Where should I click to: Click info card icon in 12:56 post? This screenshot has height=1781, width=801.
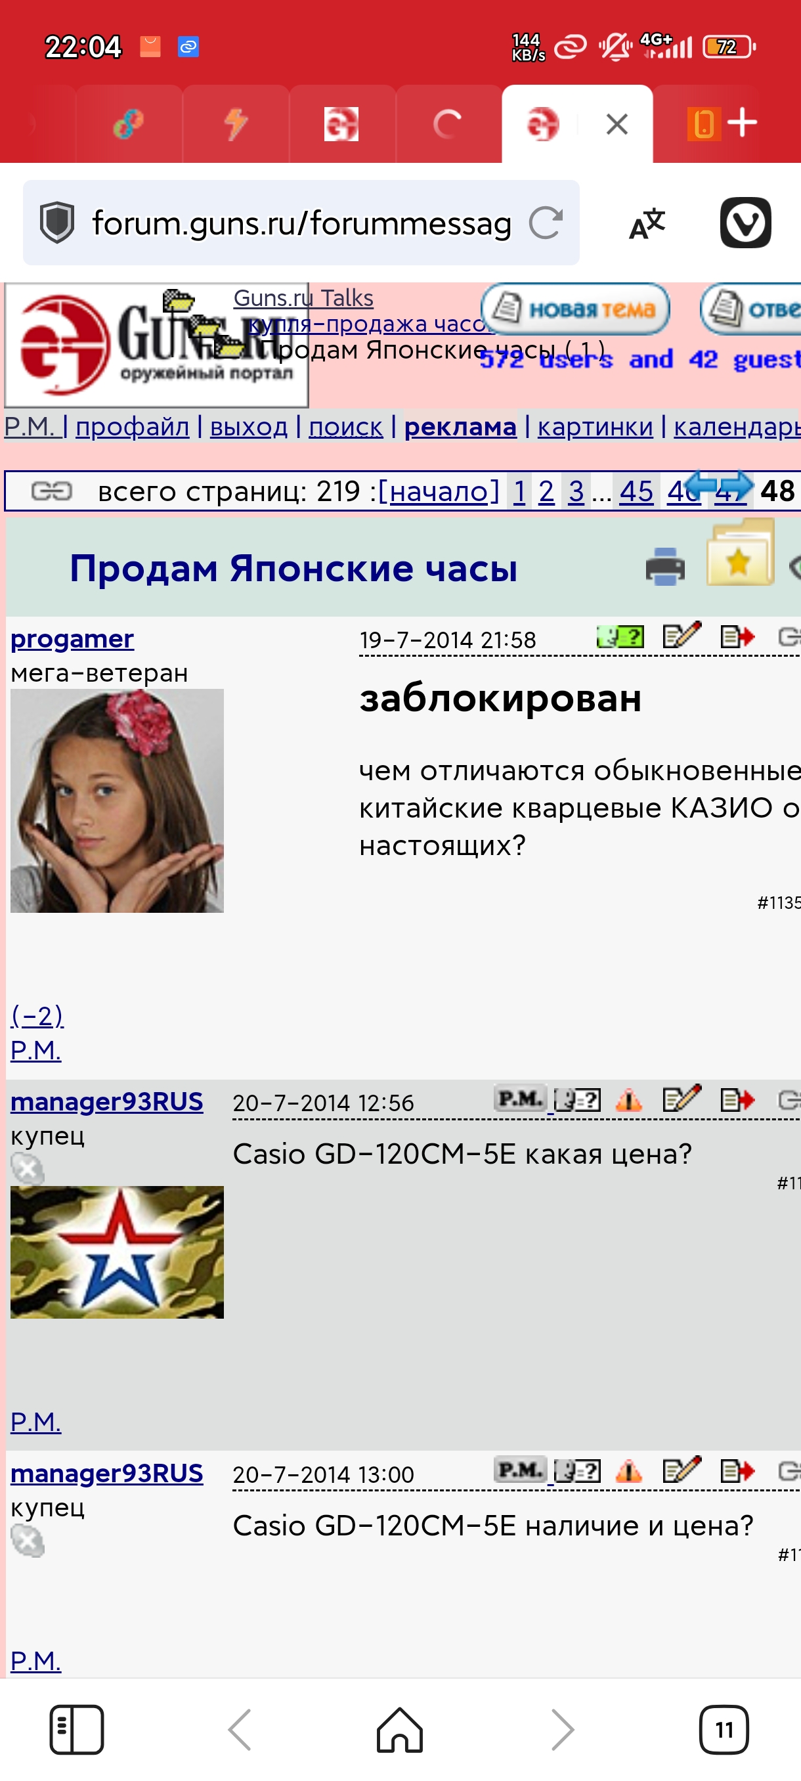577,1099
